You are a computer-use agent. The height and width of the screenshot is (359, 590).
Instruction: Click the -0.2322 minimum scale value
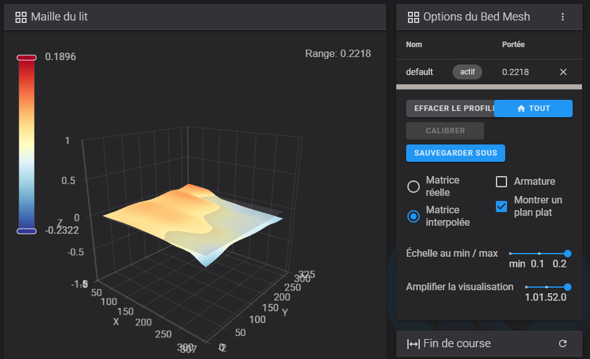point(62,230)
